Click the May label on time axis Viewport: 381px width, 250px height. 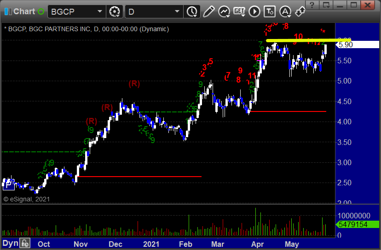292,244
